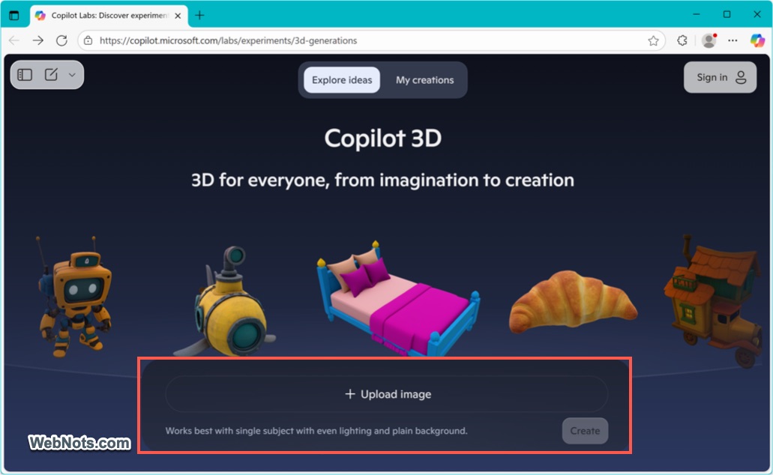Click the '3D for everyone' tagline
This screenshot has height=475, width=773.
382,181
